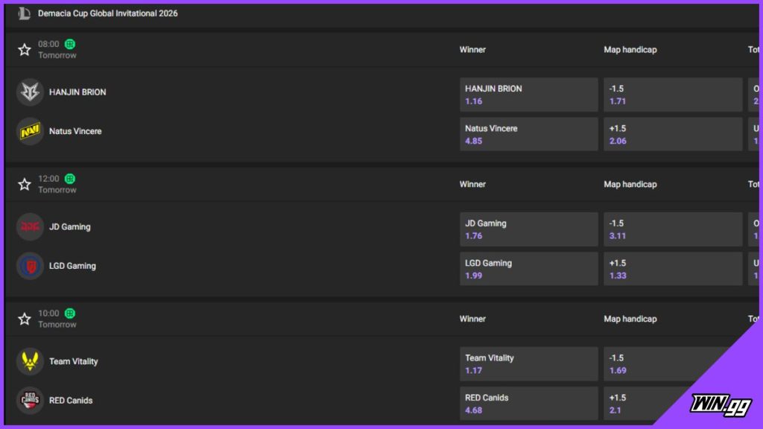The image size is (763, 429).
Task: Click the RED Canids team logo
Action: pos(30,400)
